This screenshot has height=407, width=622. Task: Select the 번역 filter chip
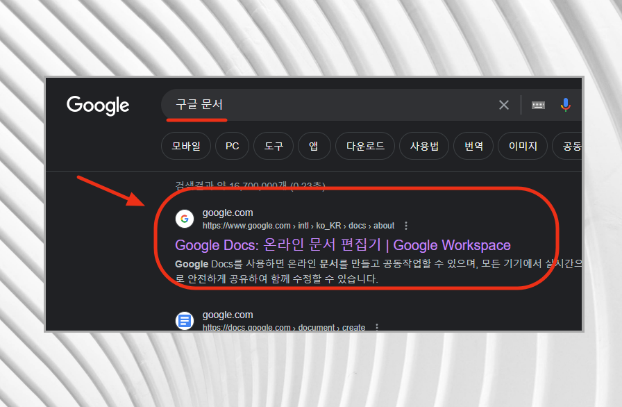[x=473, y=146]
